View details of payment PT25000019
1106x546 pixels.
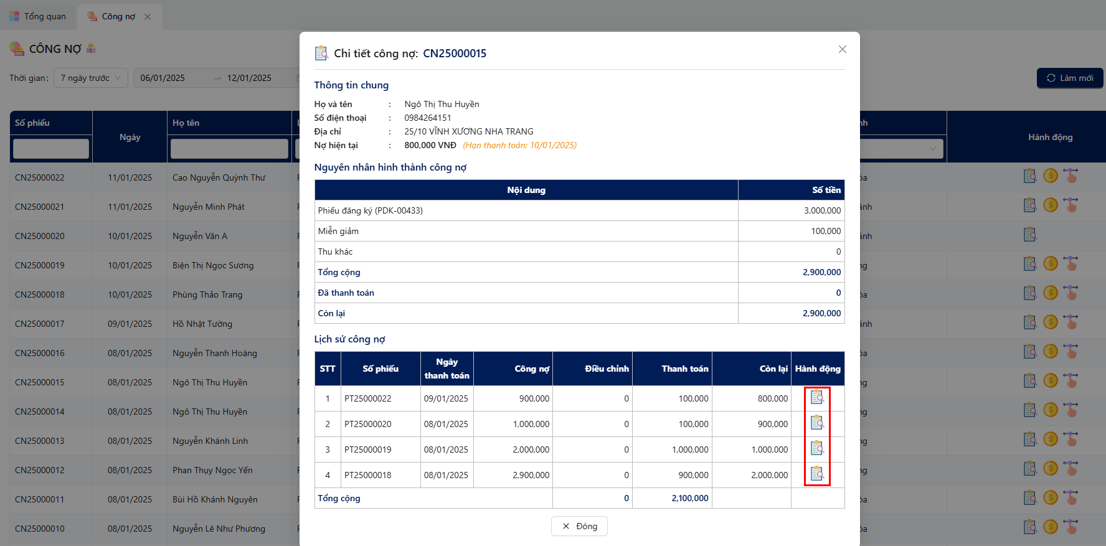point(817,448)
